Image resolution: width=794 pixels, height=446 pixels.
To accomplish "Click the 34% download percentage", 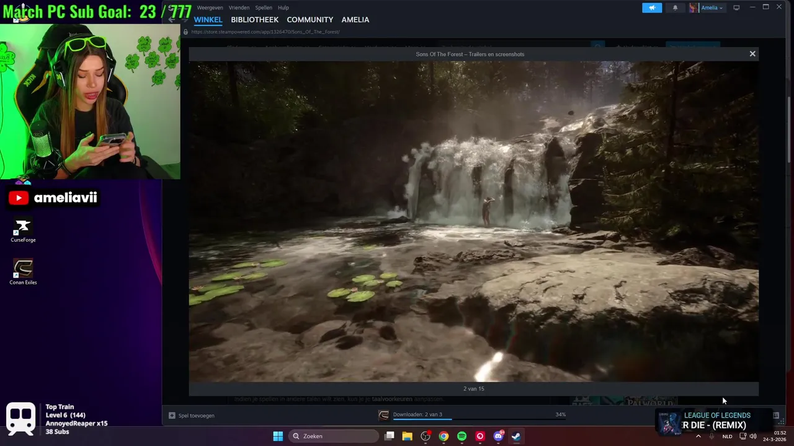I will 560,414.
